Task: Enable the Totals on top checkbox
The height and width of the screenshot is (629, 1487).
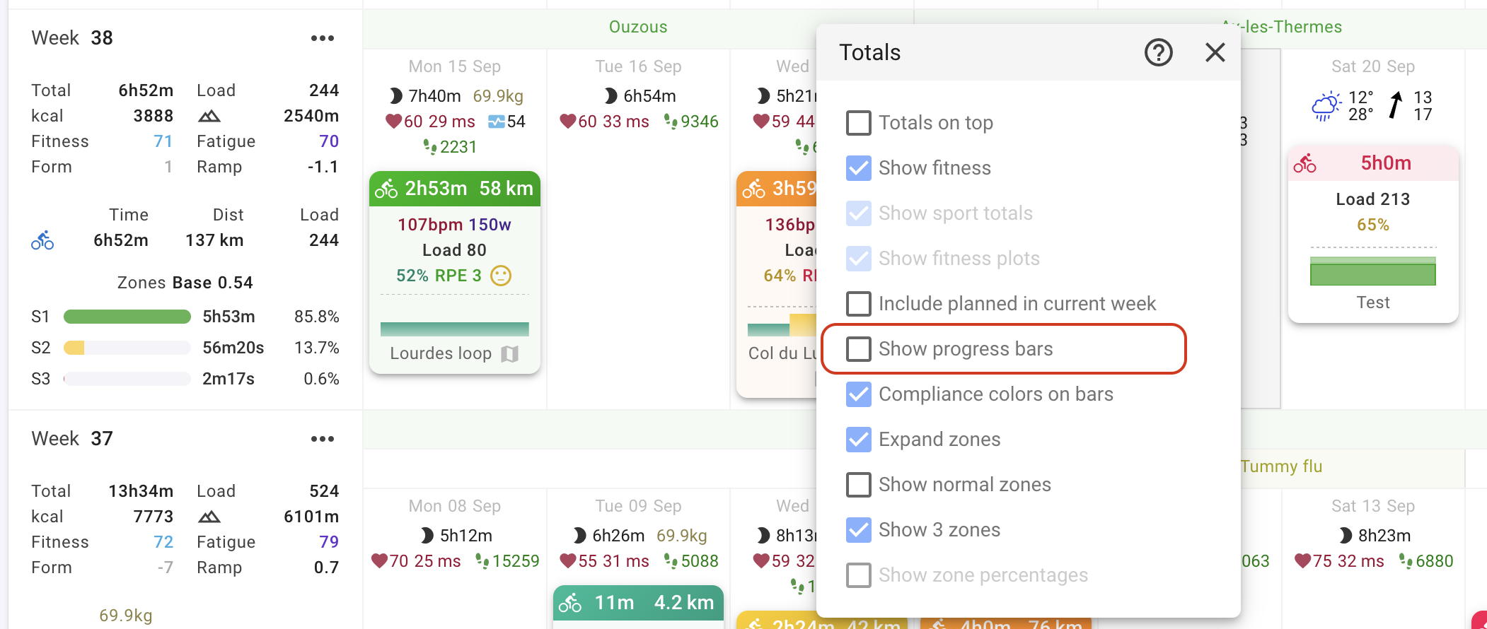Action: point(858,123)
